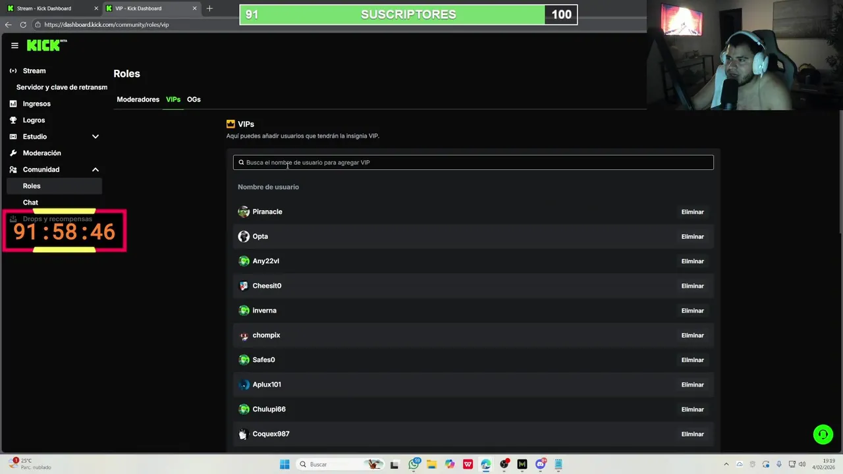Remove Aplux101 with Eliminar

pyautogui.click(x=692, y=384)
